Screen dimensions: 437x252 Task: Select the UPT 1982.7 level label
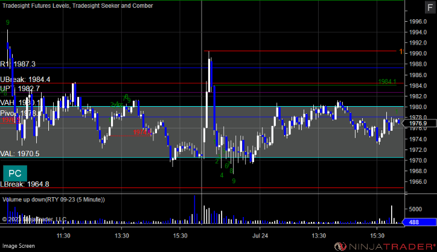pos(20,89)
